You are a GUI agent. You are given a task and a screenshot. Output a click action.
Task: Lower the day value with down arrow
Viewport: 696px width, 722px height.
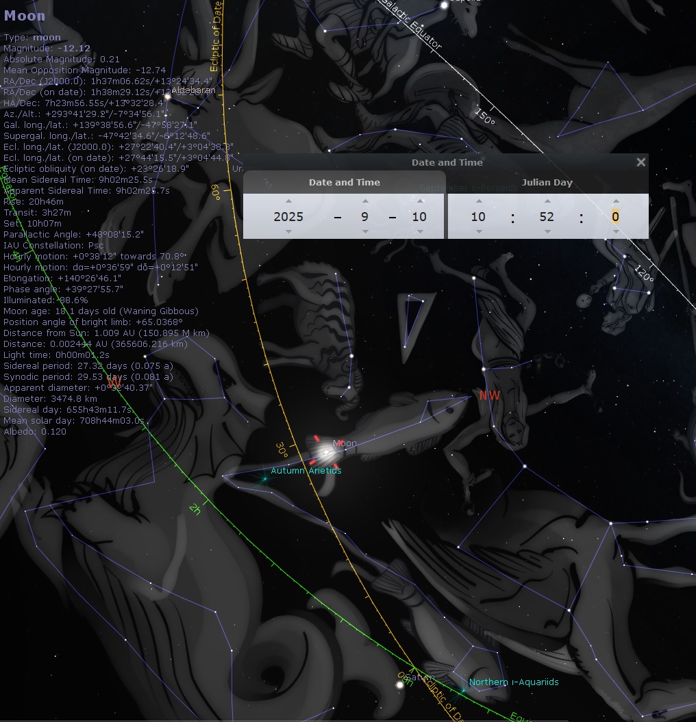click(420, 231)
